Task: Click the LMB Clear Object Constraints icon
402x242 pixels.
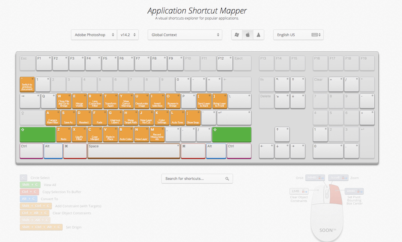Action: point(298,191)
